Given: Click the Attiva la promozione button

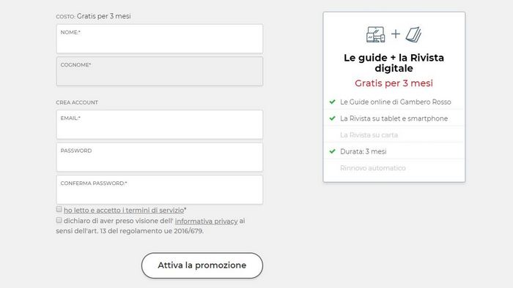Looking at the screenshot, I should coord(202,265).
